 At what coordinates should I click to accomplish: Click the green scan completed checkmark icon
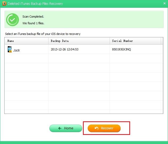click(x=13, y=20)
